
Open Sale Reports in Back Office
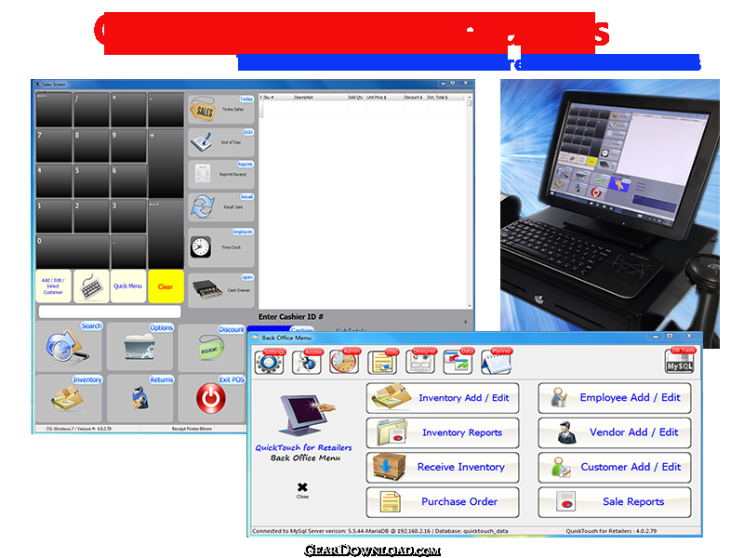pos(615,501)
